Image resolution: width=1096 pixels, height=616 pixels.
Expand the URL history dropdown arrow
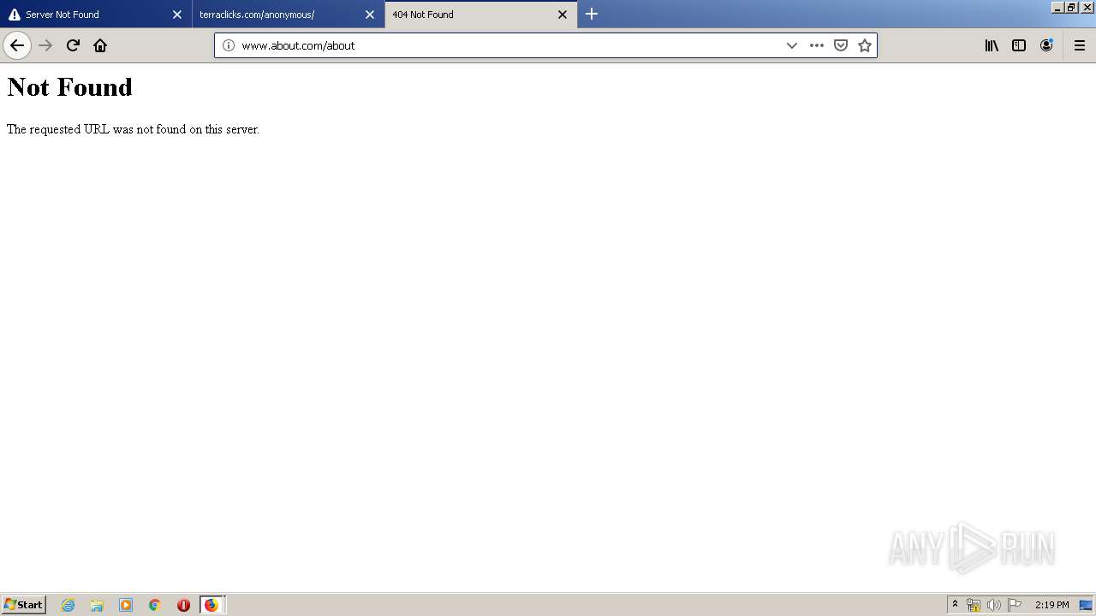(x=792, y=45)
